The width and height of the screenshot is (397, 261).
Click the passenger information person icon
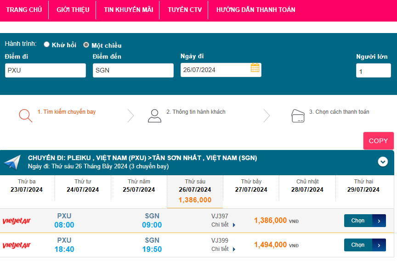tap(154, 115)
